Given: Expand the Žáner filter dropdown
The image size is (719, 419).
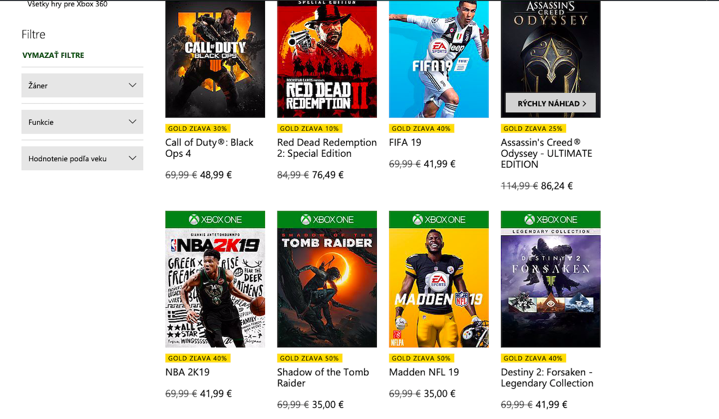Looking at the screenshot, I should [82, 85].
